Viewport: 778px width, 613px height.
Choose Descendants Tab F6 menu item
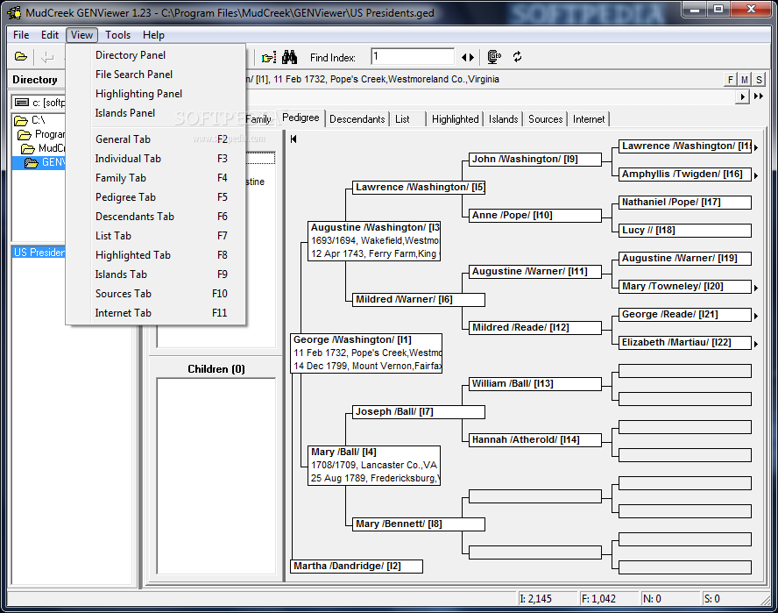(x=156, y=217)
